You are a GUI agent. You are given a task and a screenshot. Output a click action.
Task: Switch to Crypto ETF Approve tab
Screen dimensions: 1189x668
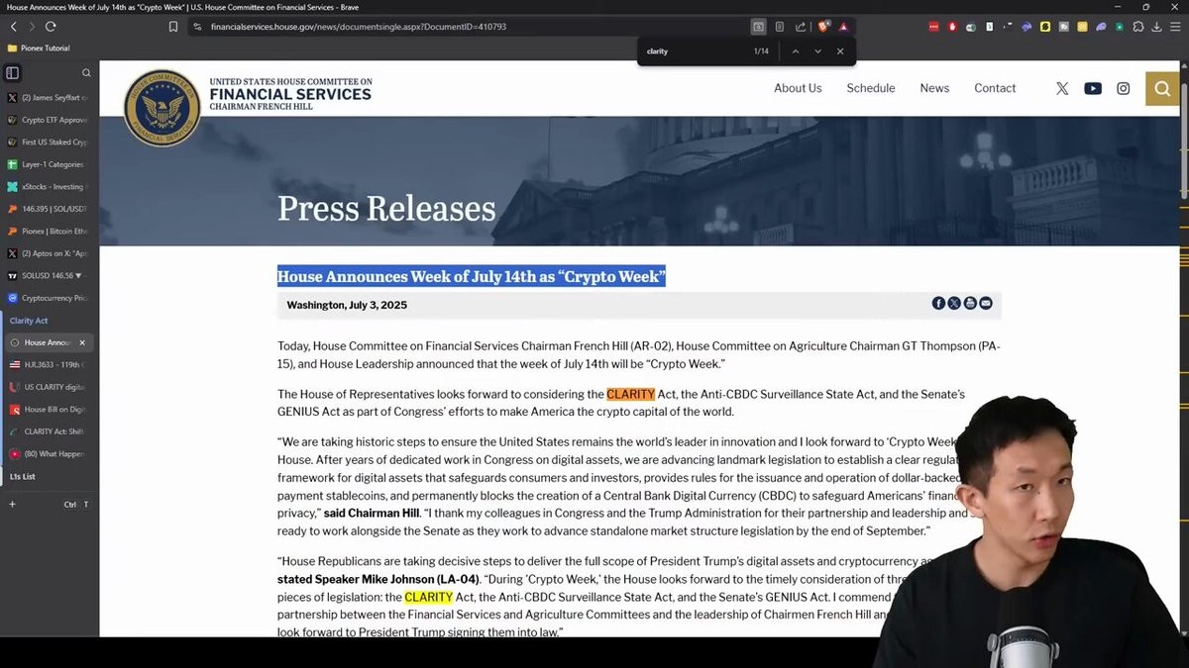pyautogui.click(x=49, y=120)
